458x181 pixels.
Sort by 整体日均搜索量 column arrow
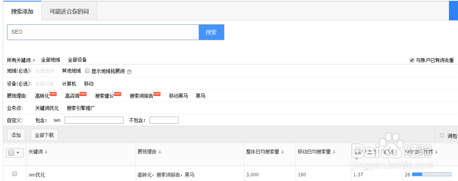click(x=283, y=152)
